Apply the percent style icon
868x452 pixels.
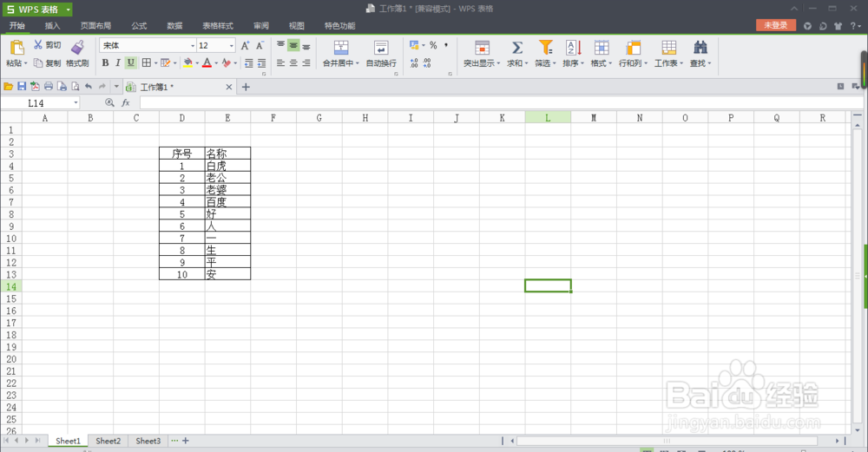[x=433, y=45]
